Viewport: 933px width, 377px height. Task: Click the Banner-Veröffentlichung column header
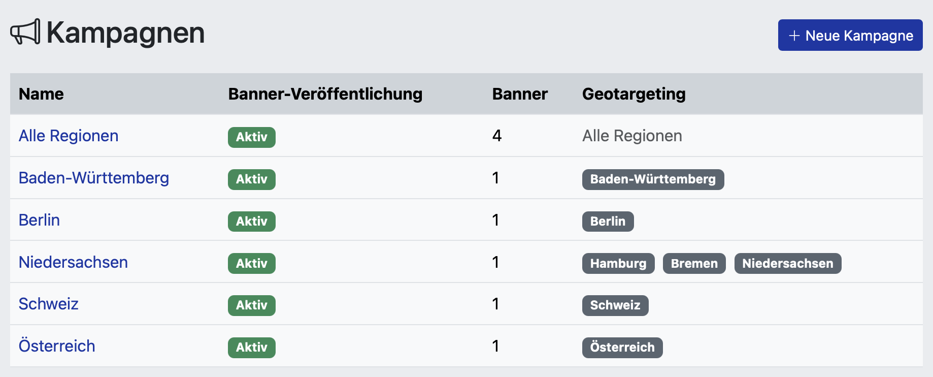tap(325, 94)
